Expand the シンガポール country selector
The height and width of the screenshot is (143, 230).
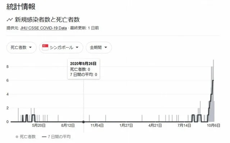point(61,48)
